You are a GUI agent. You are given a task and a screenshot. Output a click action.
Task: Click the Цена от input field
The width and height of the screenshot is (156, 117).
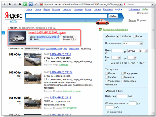pyautogui.click(x=117, y=51)
